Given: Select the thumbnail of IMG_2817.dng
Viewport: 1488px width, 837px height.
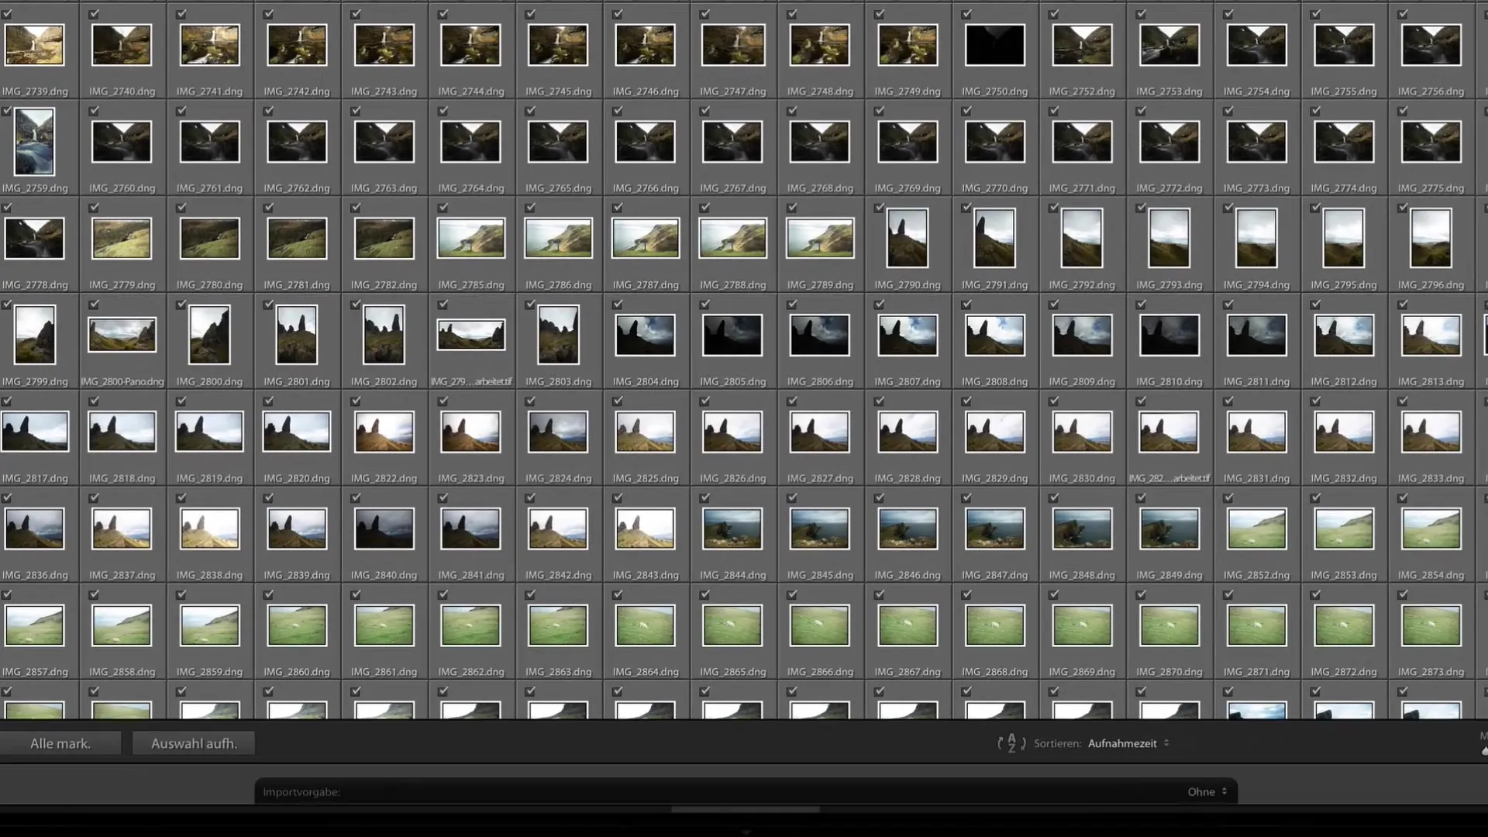Looking at the screenshot, I should pos(34,432).
